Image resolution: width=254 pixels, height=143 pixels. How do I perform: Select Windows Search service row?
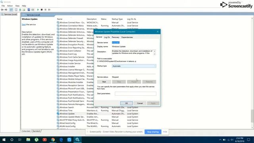pos(98,107)
